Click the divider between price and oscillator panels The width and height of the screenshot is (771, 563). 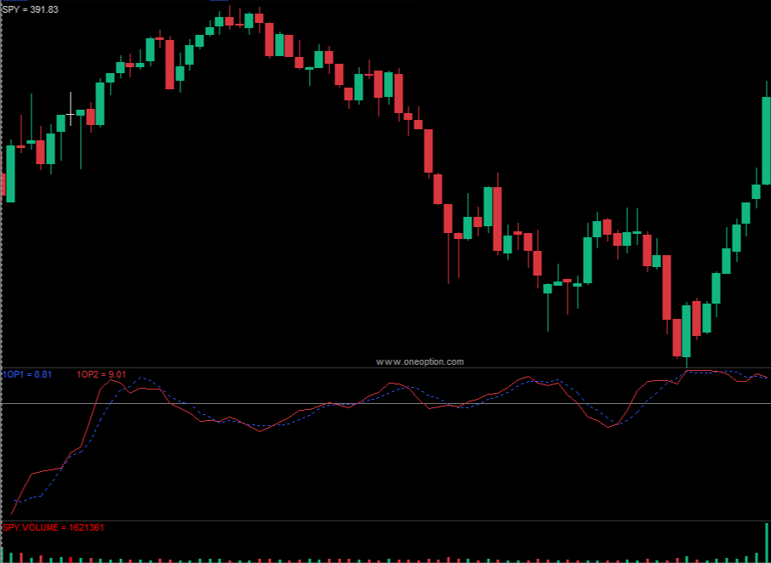click(x=383, y=367)
